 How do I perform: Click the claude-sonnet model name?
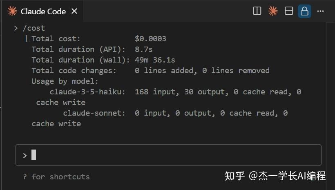tap(94, 113)
